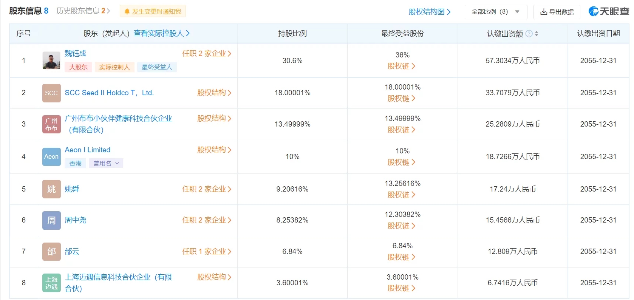Open SCC Seed II Holdco T, Ltd. link
The width and height of the screenshot is (634, 300).
[109, 93]
